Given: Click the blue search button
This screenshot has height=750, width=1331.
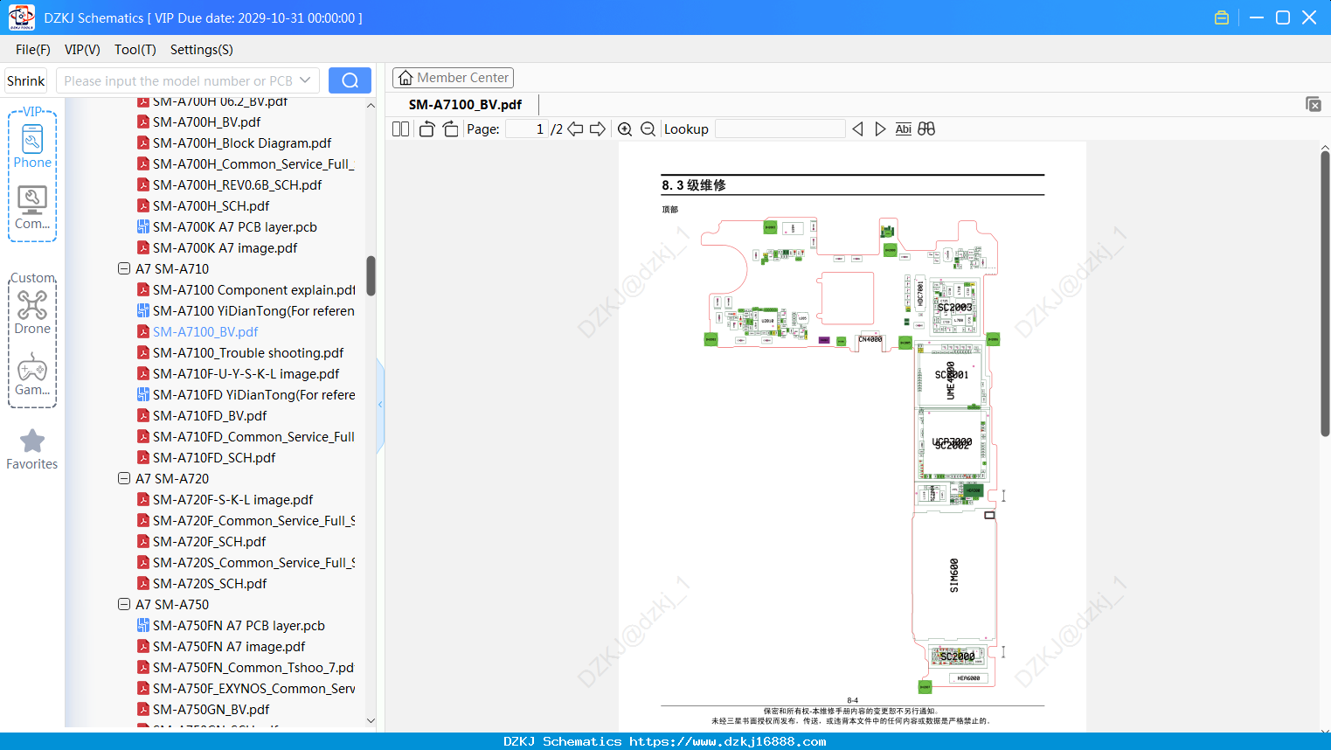Looking at the screenshot, I should click(350, 80).
